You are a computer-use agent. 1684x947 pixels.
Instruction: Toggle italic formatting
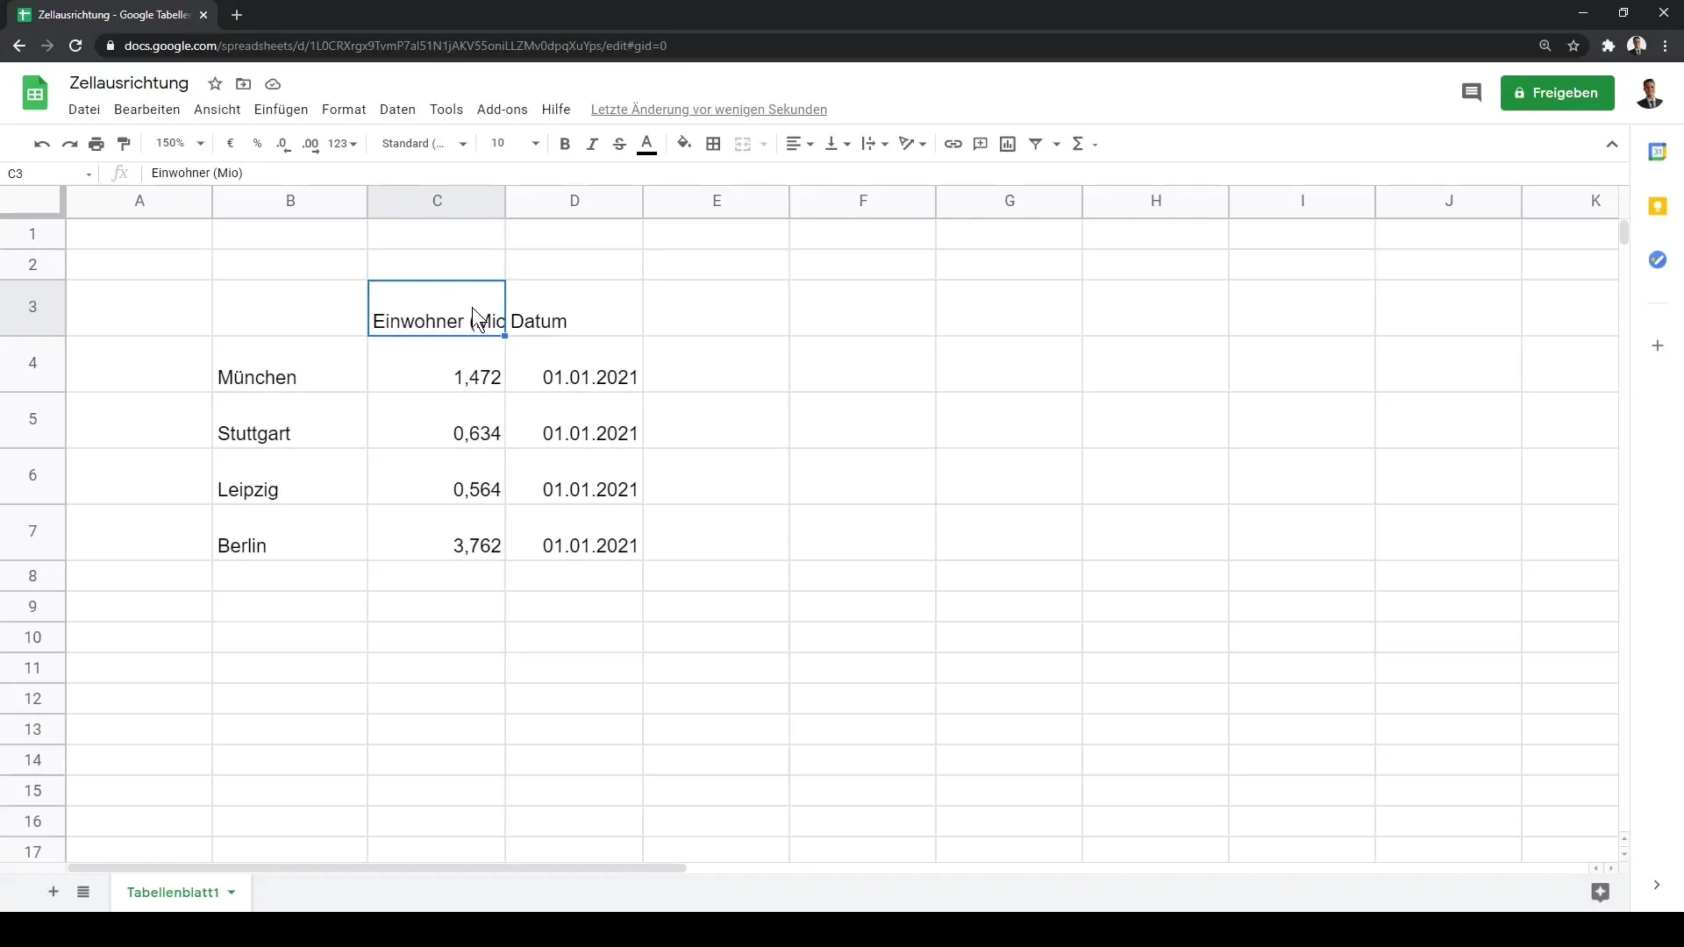click(592, 144)
